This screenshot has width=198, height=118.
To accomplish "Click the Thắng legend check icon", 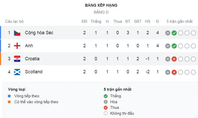I will [106, 96].
